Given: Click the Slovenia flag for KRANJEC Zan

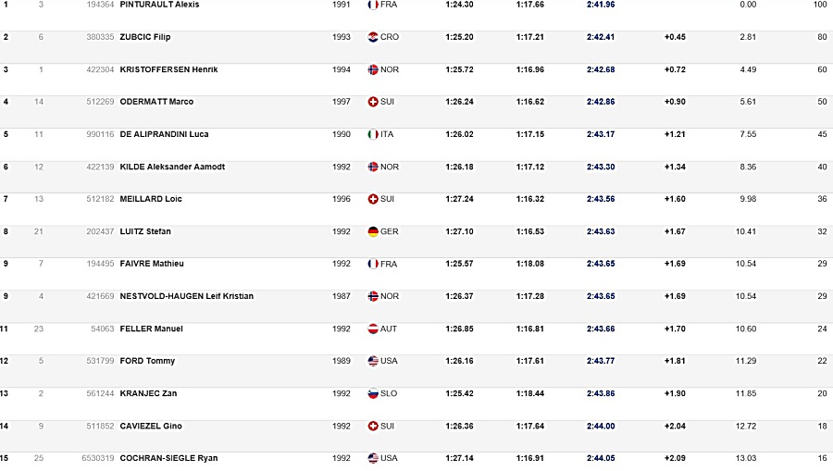Looking at the screenshot, I should (x=373, y=393).
